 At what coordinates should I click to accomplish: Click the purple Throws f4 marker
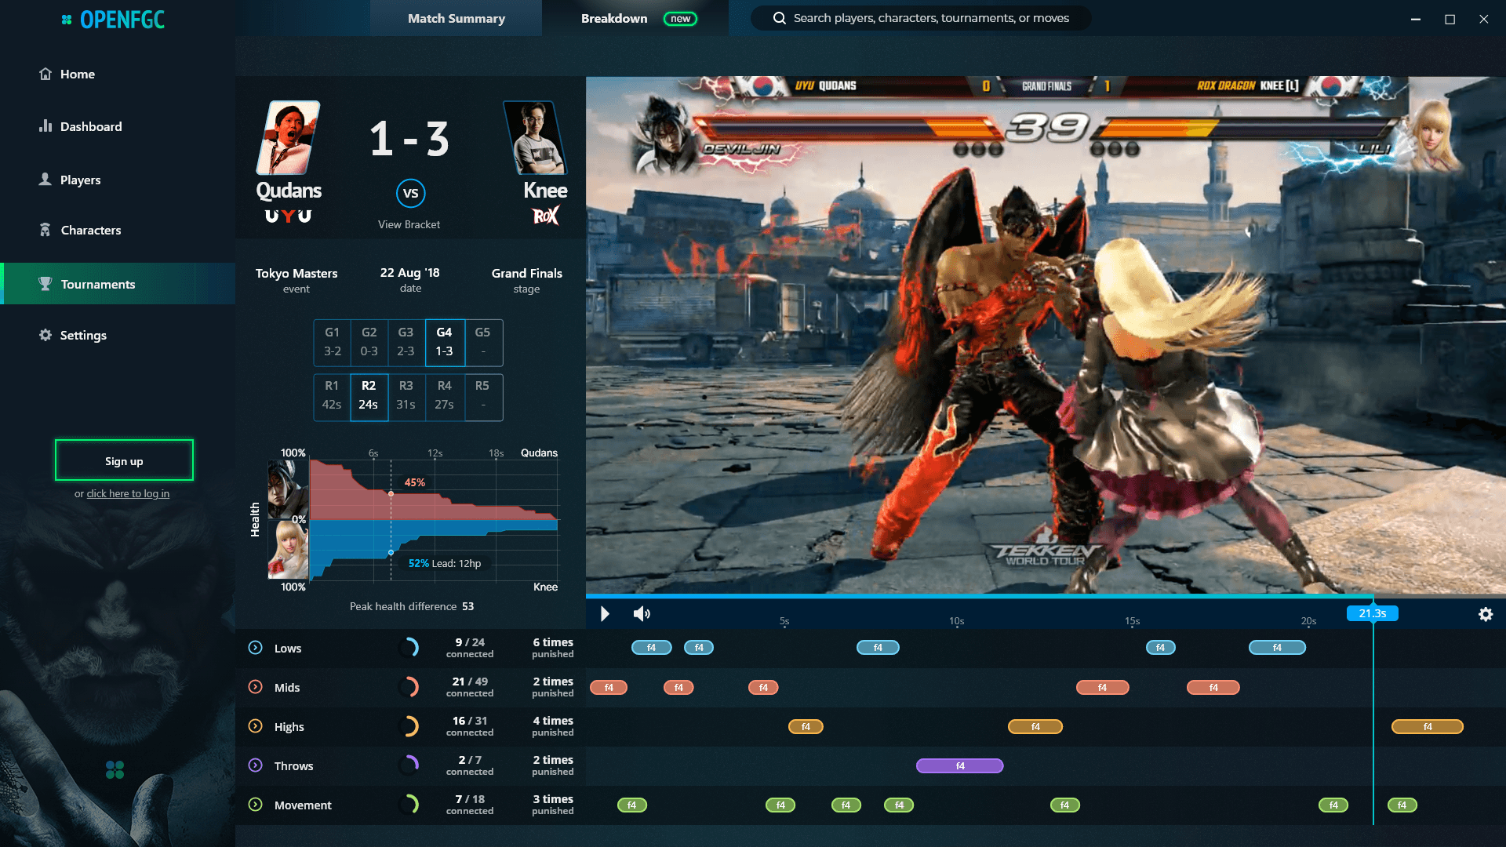[960, 766]
